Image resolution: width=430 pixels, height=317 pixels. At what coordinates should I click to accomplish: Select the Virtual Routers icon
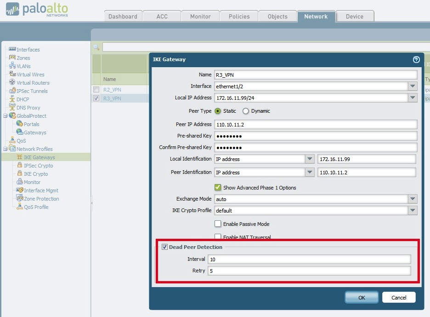click(x=12, y=82)
